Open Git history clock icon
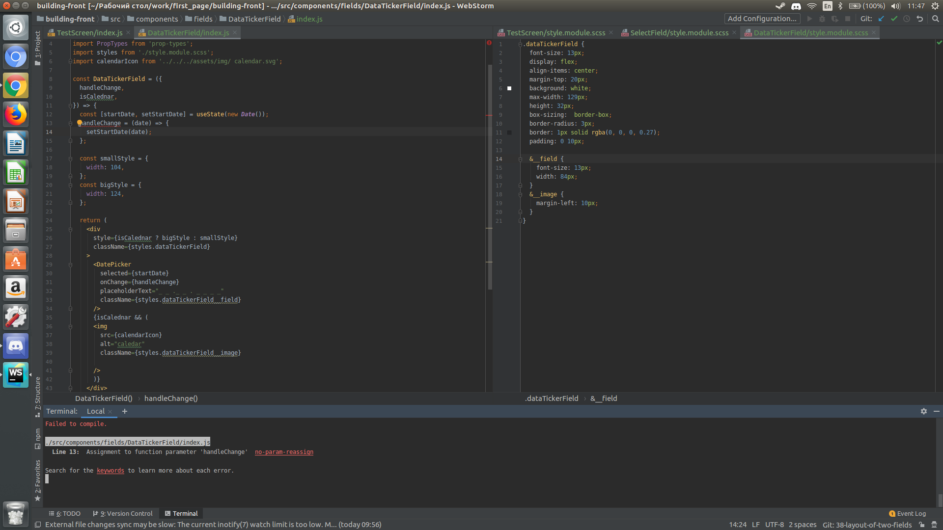 tap(907, 19)
